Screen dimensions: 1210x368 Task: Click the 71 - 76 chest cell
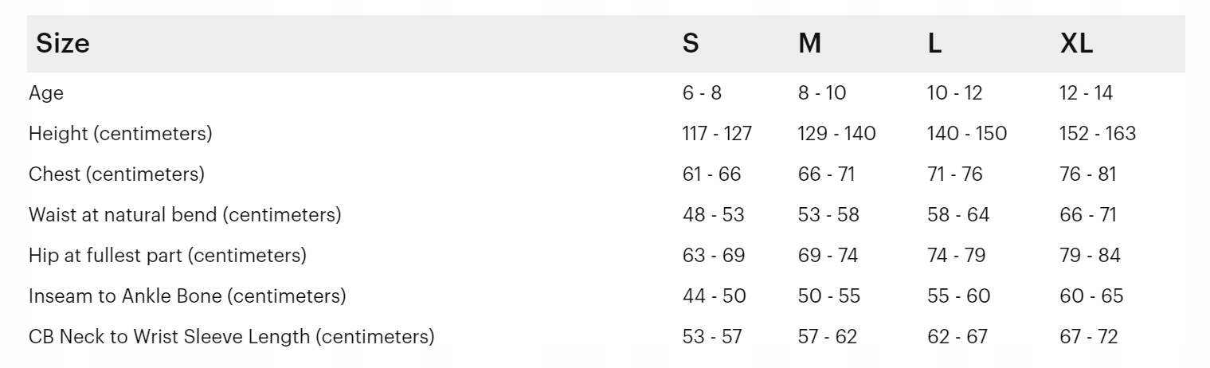(x=954, y=174)
